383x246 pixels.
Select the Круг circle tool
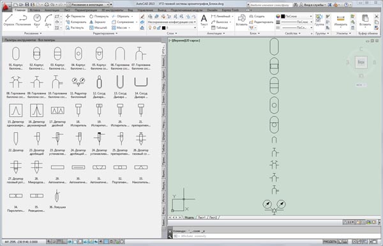37,20
